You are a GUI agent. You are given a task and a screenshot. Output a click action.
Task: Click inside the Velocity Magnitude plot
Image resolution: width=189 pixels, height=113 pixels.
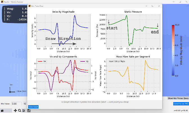[x=64, y=30]
